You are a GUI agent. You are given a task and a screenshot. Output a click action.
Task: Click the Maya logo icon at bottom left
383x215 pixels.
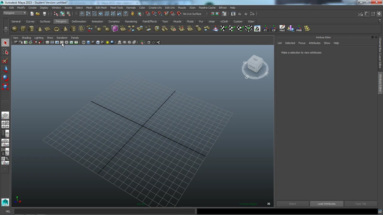(x=5, y=202)
